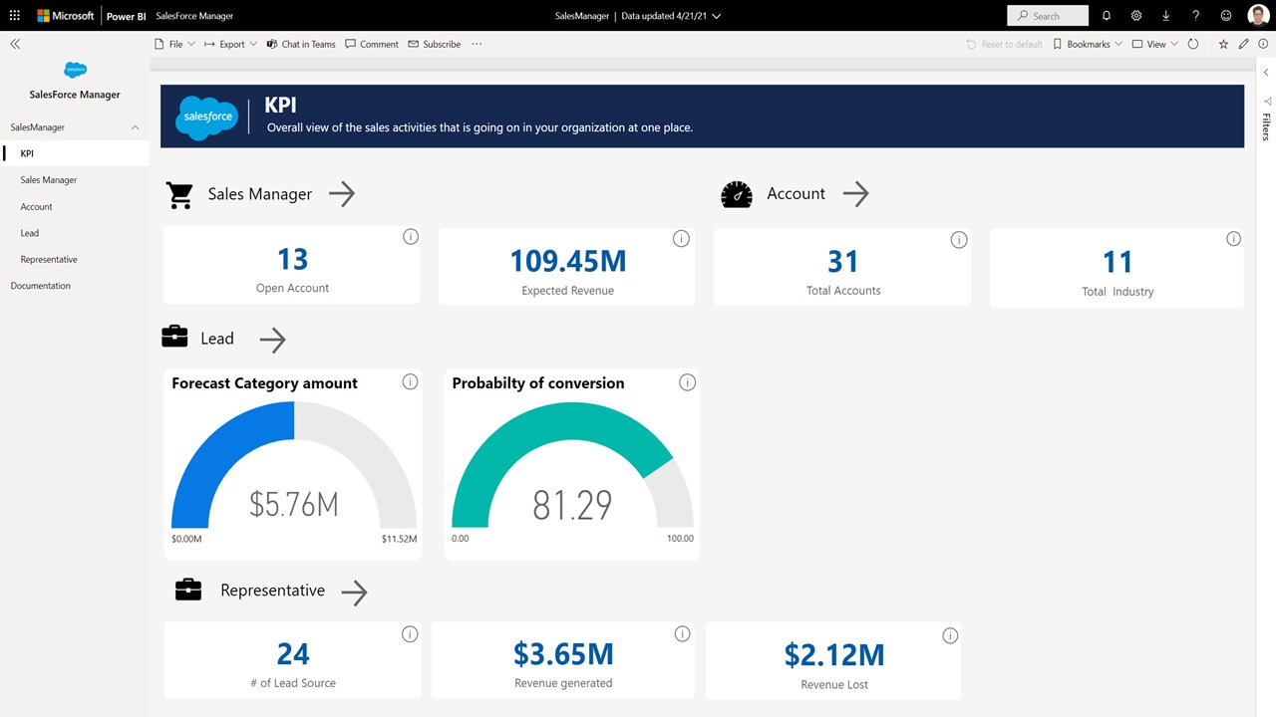Click the Power BI home link
Image resolution: width=1276 pixels, height=717 pixels.
point(127,16)
